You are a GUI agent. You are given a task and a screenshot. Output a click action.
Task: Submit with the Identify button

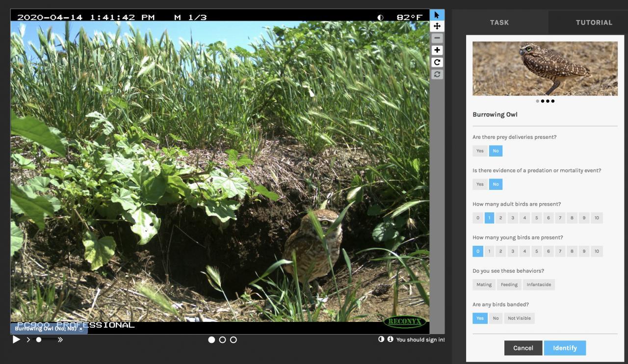[565, 348]
